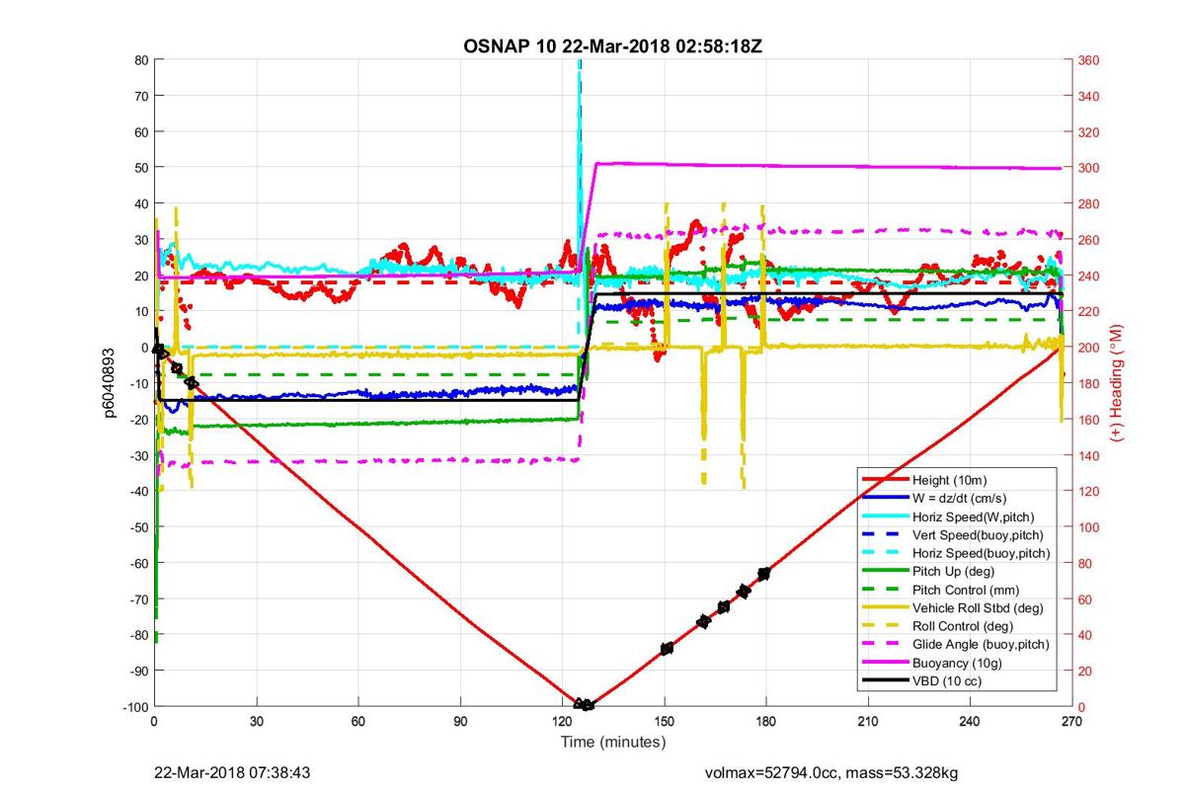Click the x-axis tick label 120

563,722
